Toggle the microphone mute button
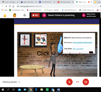 point(69,82)
